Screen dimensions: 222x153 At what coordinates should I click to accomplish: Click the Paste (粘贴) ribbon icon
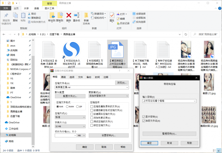[23, 17]
